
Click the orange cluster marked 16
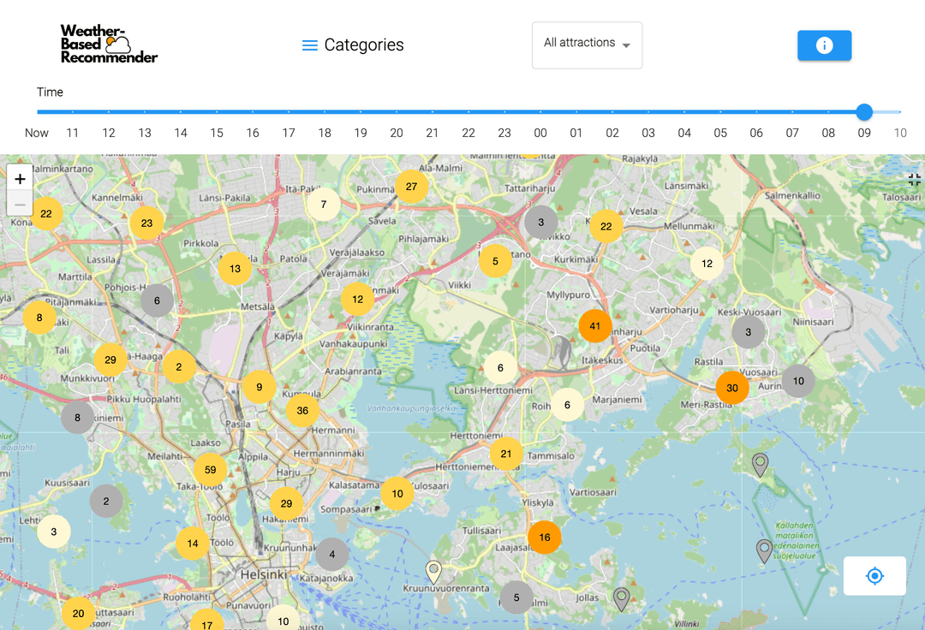[x=545, y=538]
